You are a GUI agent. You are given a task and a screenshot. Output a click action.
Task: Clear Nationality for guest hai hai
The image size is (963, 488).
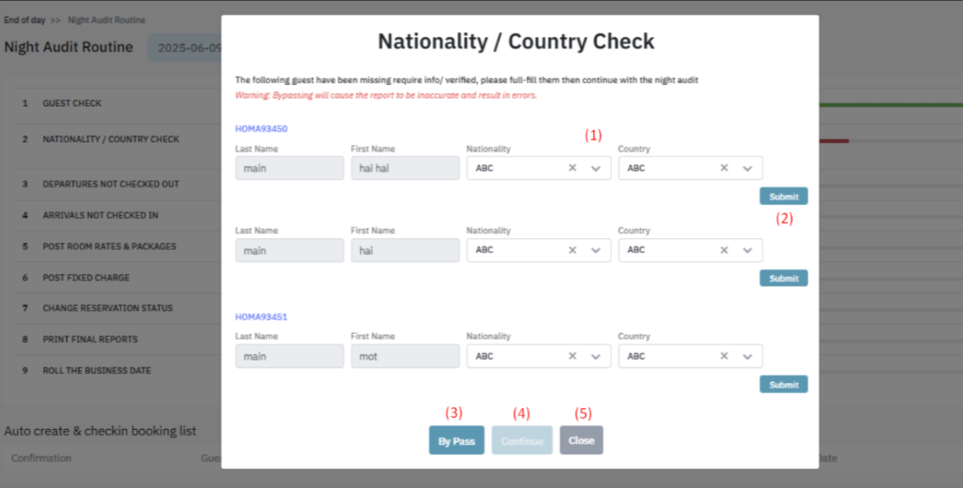pyautogui.click(x=572, y=168)
